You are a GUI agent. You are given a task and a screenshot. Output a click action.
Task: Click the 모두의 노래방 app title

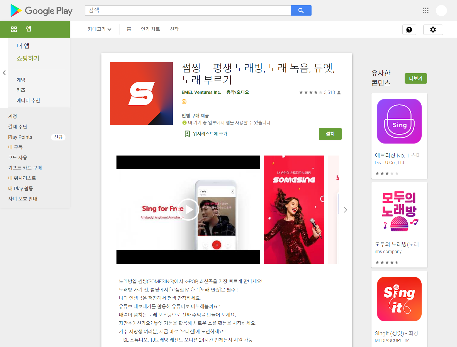[397, 244]
